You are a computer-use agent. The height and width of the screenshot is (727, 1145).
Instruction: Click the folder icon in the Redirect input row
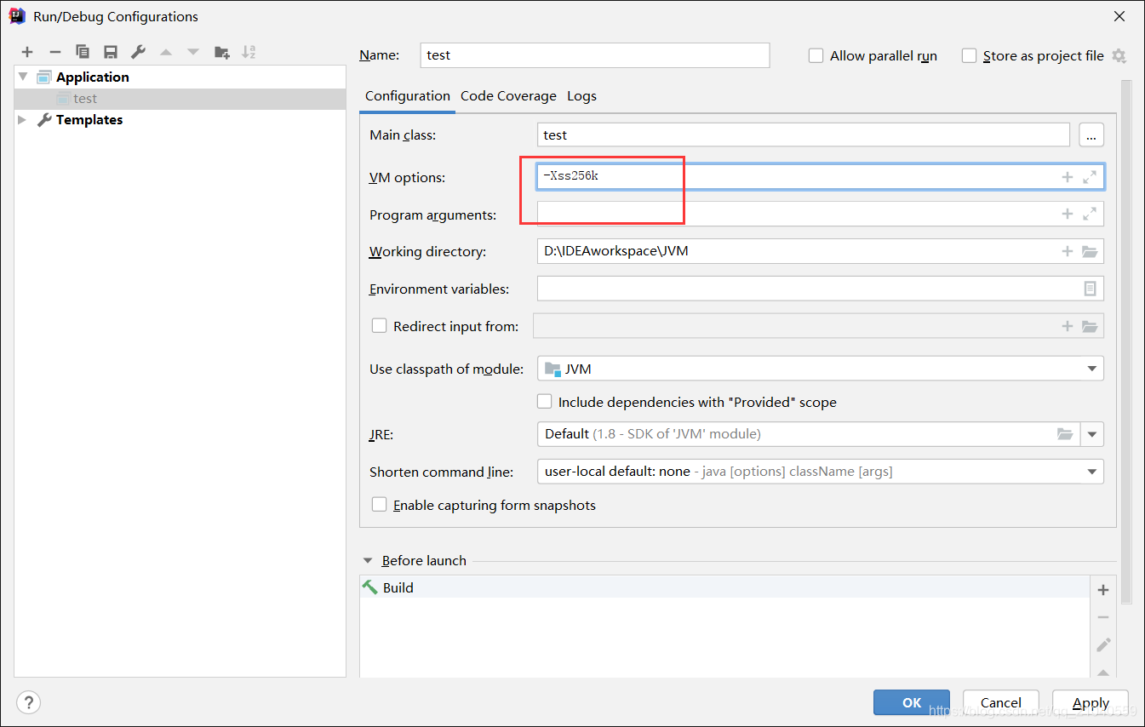1090,326
